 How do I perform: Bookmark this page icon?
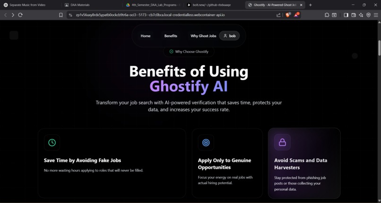click(61, 15)
